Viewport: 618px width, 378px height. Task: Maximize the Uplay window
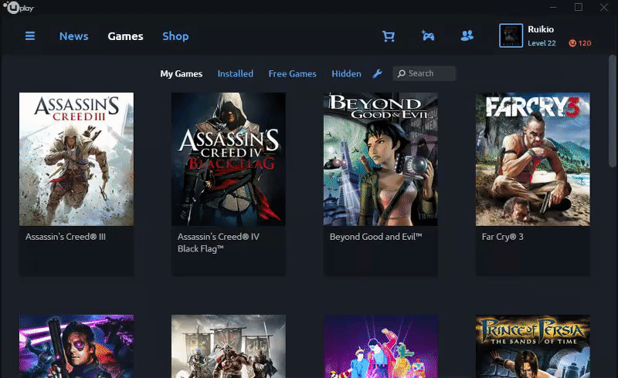(x=578, y=7)
